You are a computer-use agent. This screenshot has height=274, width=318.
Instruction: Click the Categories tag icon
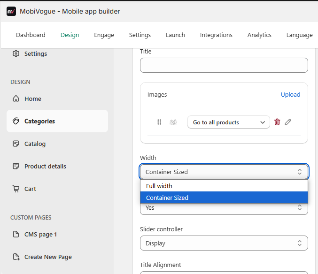pyautogui.click(x=16, y=121)
